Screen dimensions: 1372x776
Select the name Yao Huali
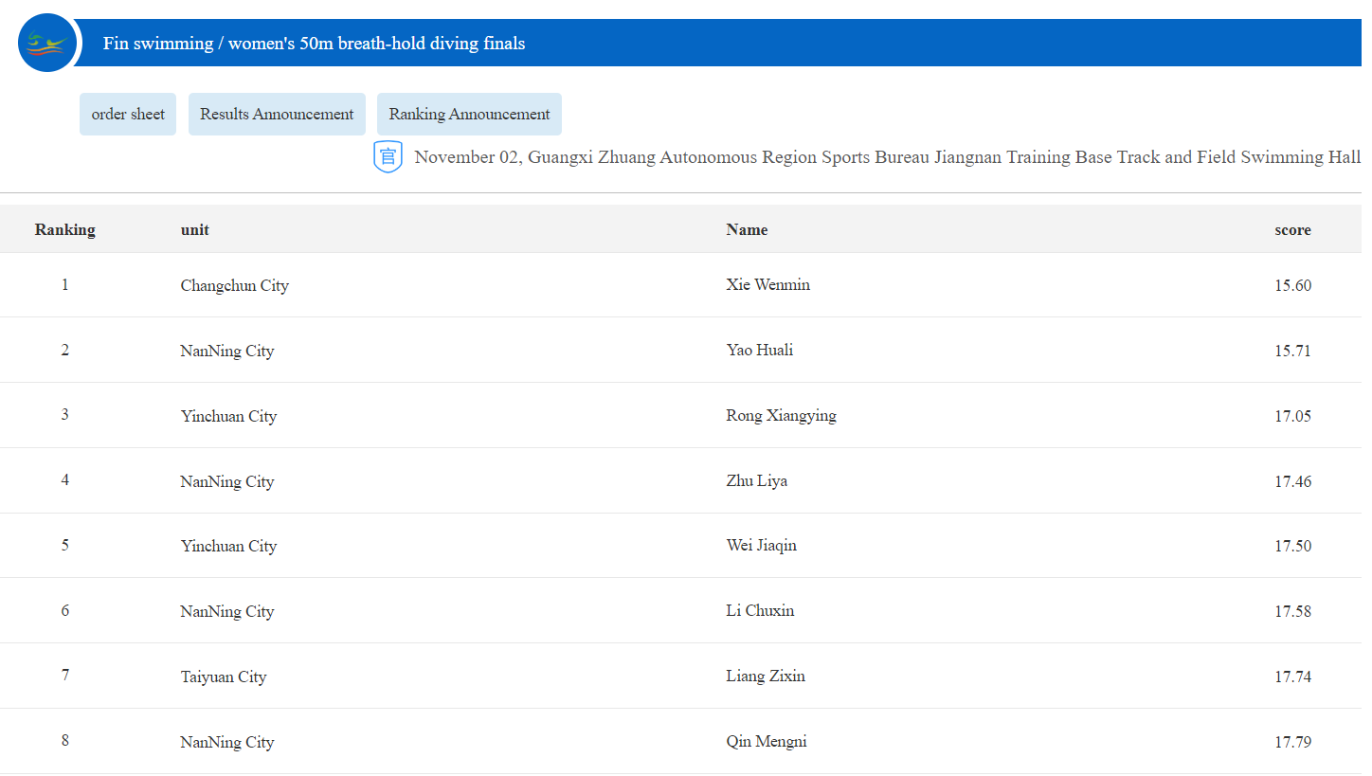760,350
